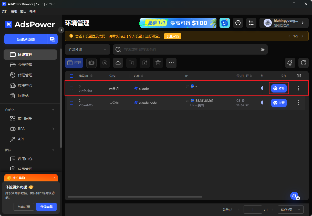The image size is (312, 216).
Task: Collapse the 自动化 sidebar section
Action: click(x=53, y=110)
